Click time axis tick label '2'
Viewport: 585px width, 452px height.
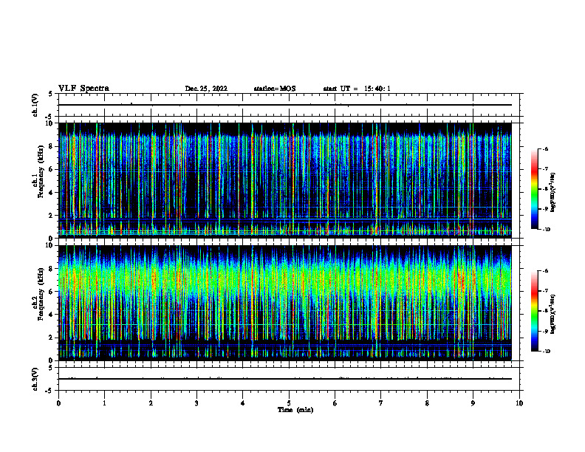click(x=151, y=403)
